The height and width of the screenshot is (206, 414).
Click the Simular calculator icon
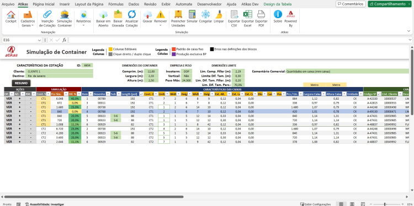pyautogui.click(x=192, y=14)
